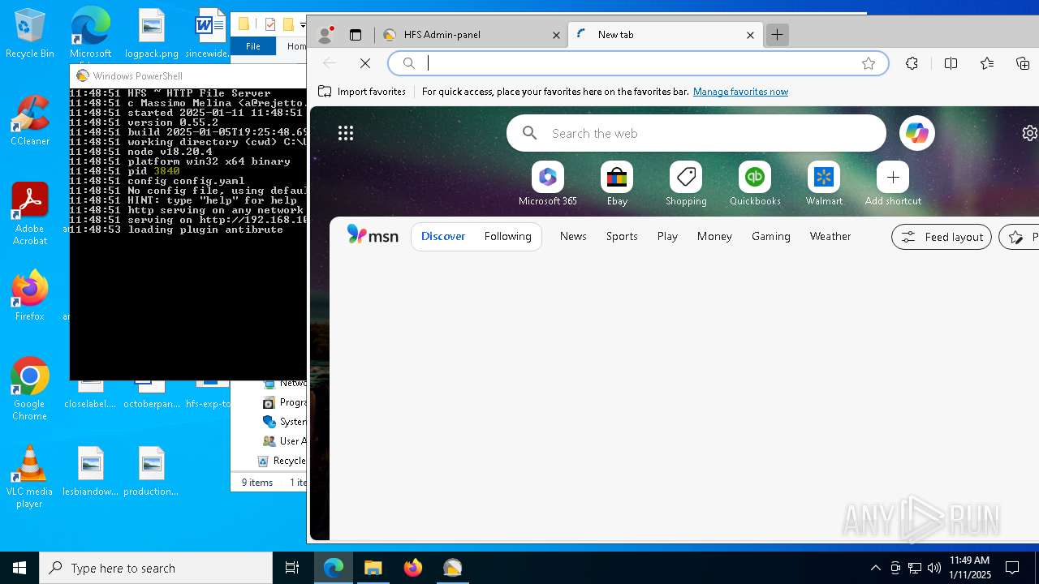Add this page to favorites star
1039x584 pixels.
869,63
